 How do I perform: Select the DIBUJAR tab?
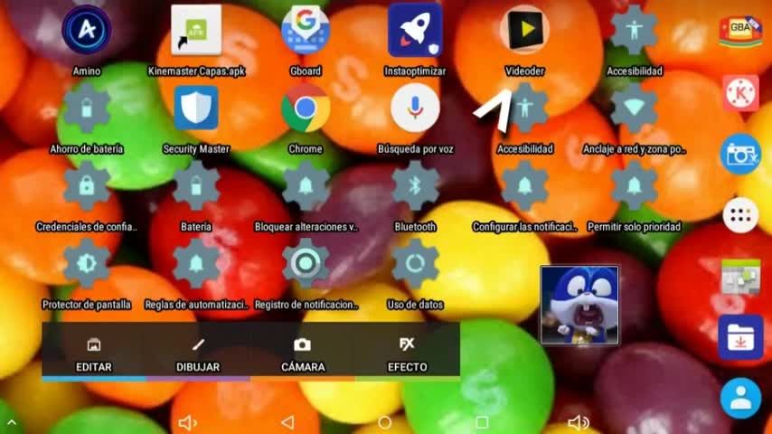coord(199,353)
